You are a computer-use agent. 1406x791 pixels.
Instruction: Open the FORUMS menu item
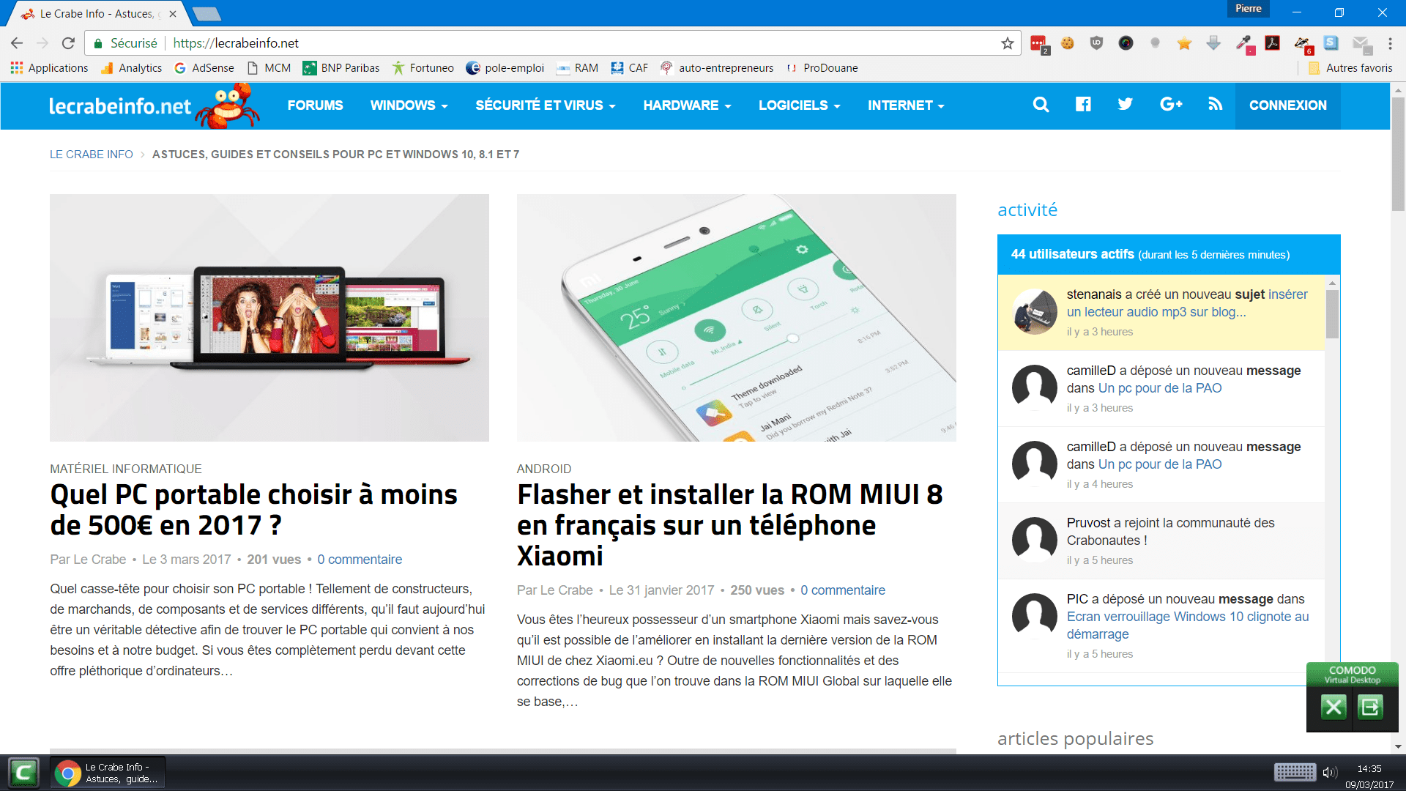pyautogui.click(x=315, y=105)
